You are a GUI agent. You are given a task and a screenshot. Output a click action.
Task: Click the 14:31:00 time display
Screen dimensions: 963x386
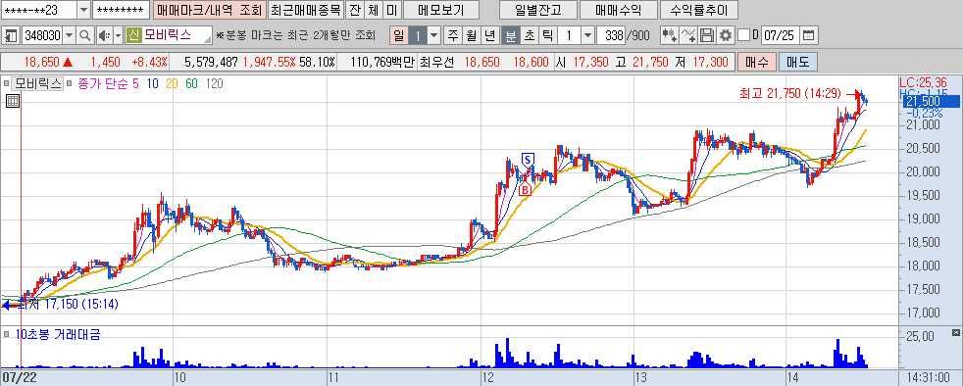tap(929, 377)
